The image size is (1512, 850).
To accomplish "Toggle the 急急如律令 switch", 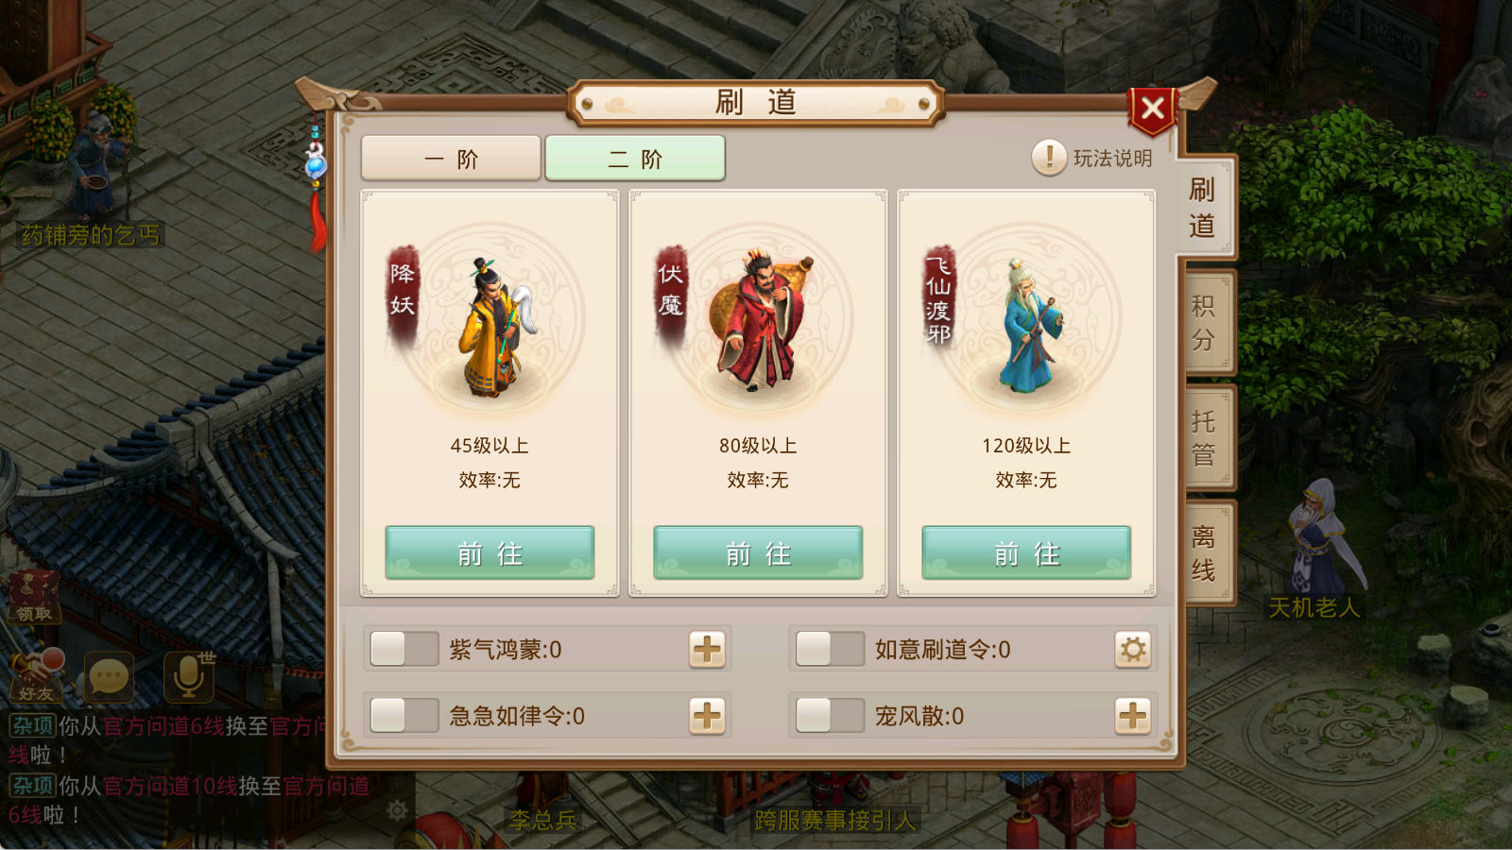I will point(404,716).
